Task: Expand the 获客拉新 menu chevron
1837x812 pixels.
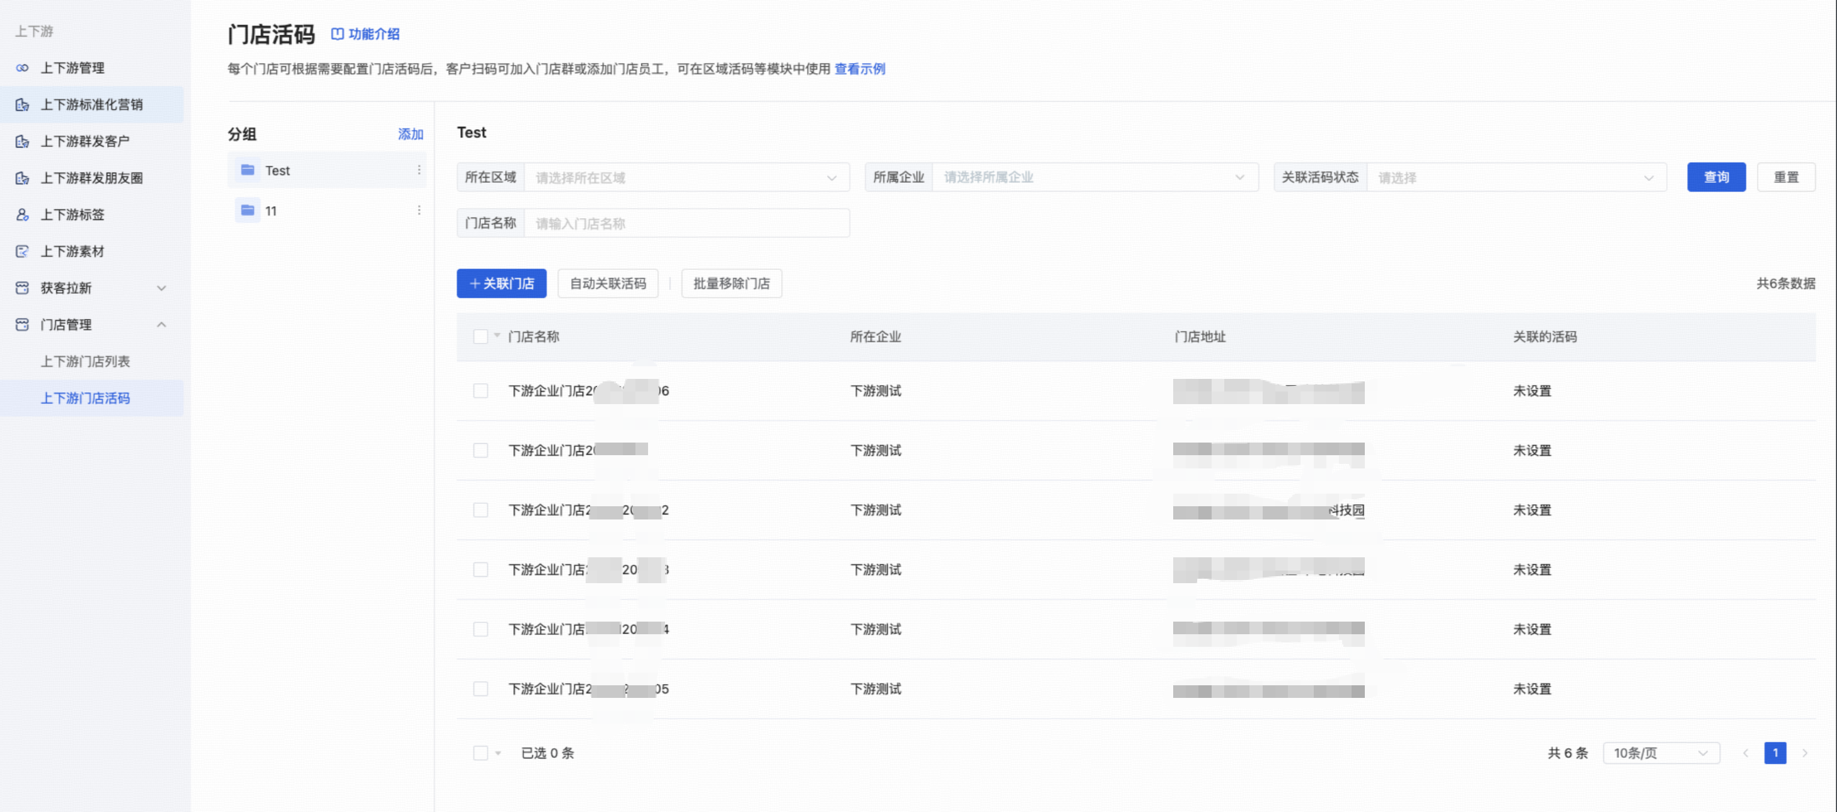Action: click(161, 288)
